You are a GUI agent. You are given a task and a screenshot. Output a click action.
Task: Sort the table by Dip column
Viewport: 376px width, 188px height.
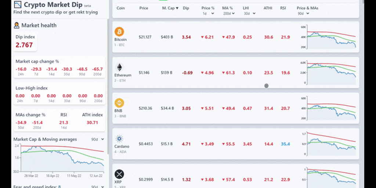tap(186, 8)
